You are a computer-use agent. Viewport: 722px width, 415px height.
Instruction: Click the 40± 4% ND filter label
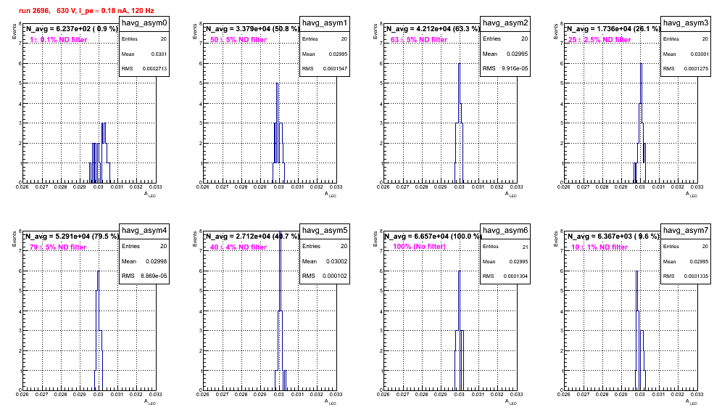238,247
